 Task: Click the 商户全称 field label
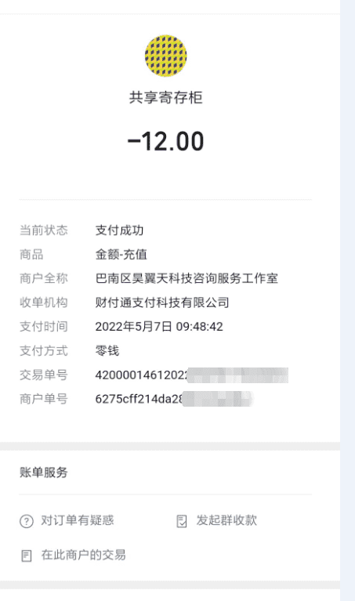pyautogui.click(x=44, y=278)
